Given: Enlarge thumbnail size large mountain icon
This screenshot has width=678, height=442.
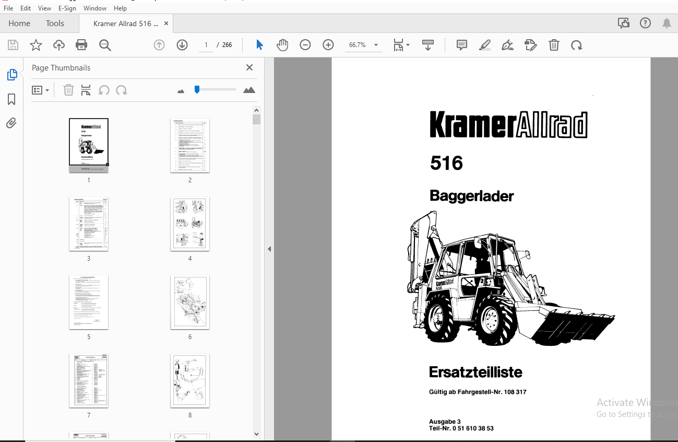Looking at the screenshot, I should [249, 90].
